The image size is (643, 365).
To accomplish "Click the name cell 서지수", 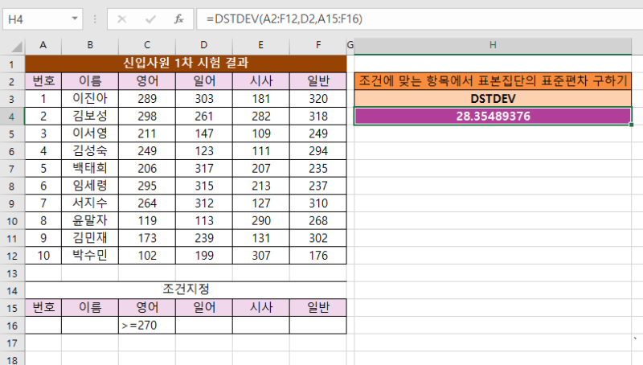I will click(x=90, y=203).
